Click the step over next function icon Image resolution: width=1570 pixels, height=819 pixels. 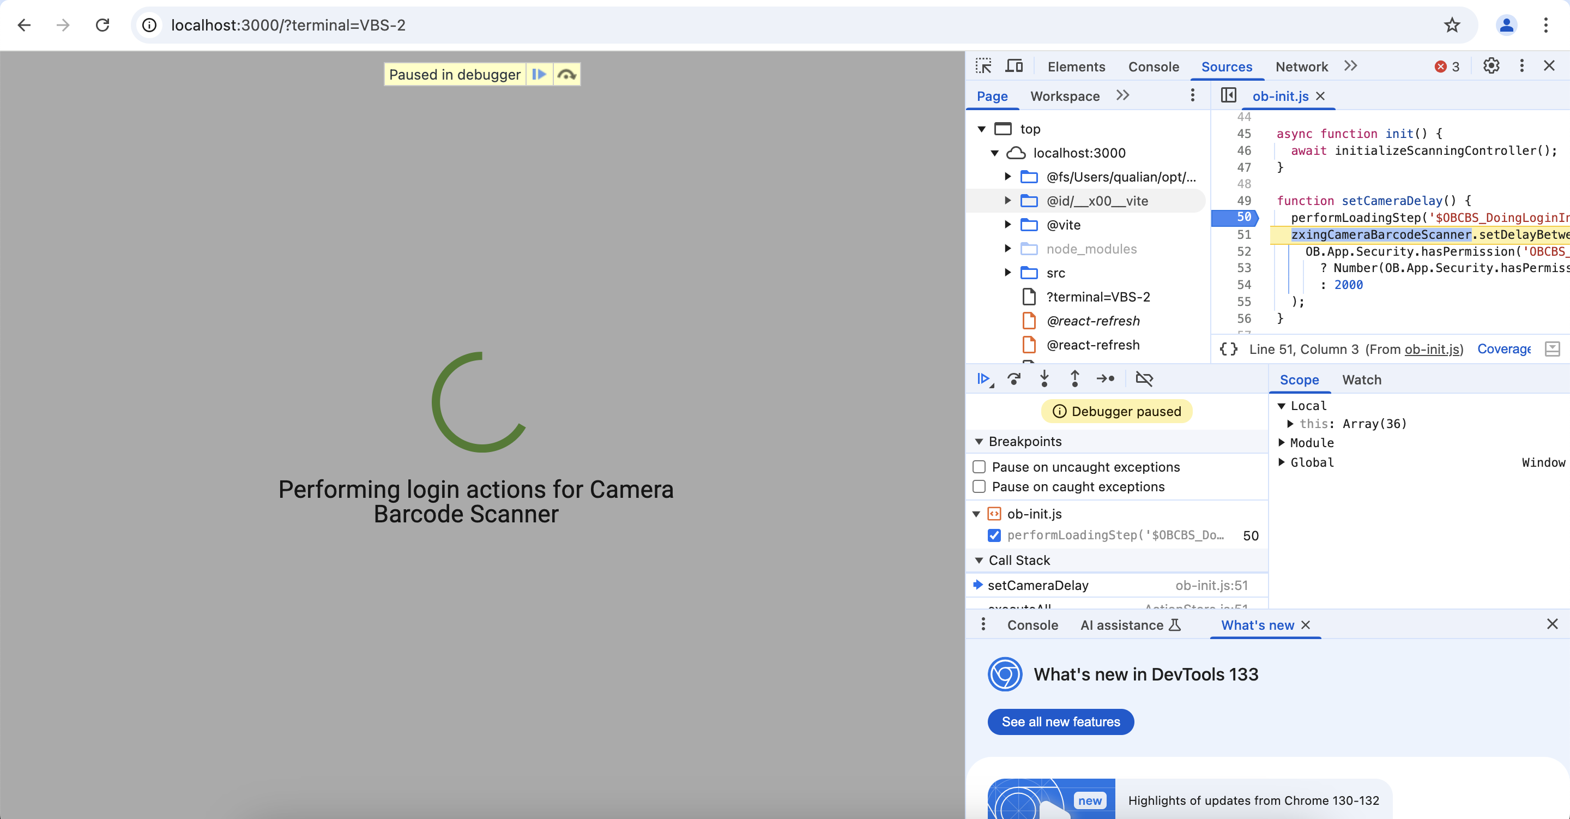(x=1013, y=379)
